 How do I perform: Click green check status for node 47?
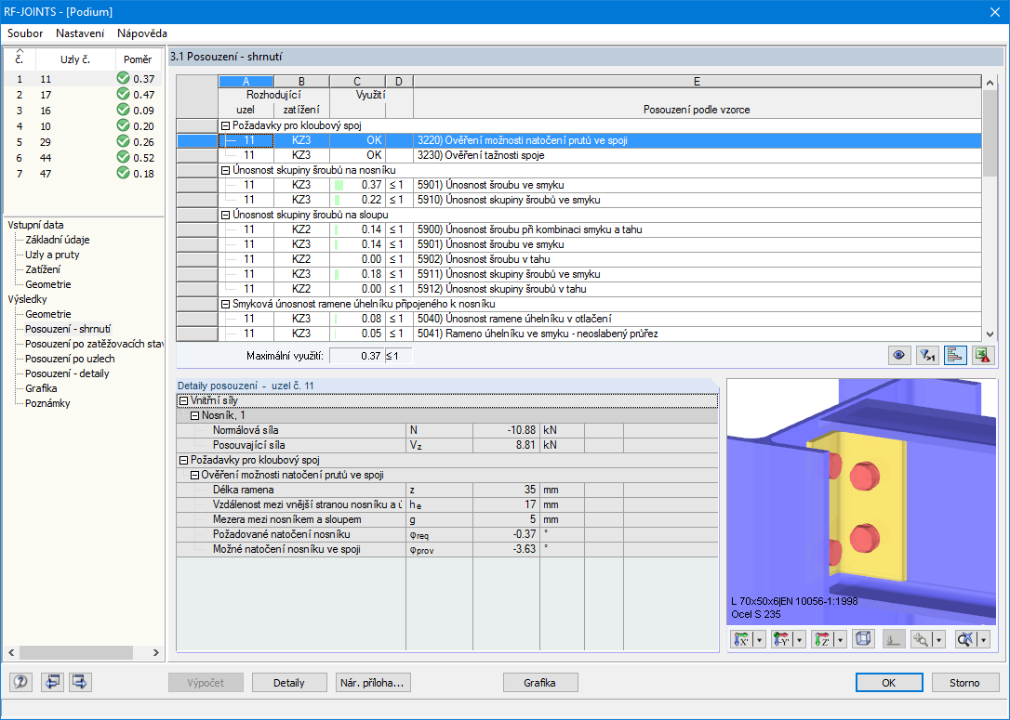click(x=123, y=173)
